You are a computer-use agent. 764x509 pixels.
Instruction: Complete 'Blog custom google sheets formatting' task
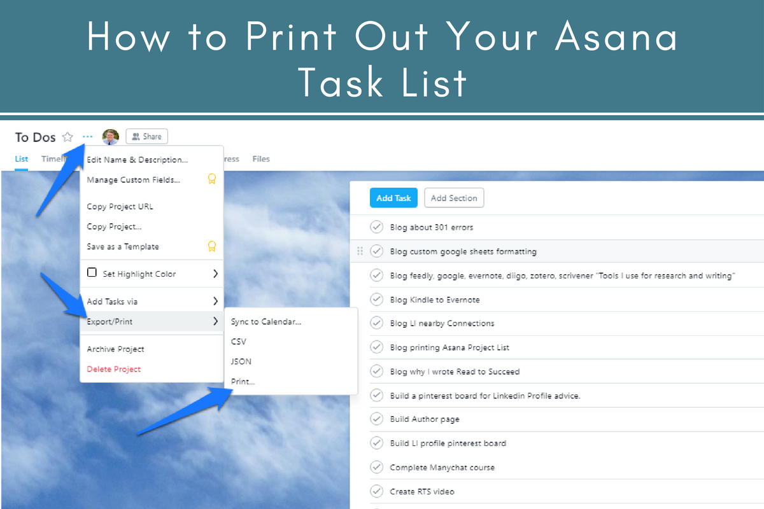click(x=376, y=251)
